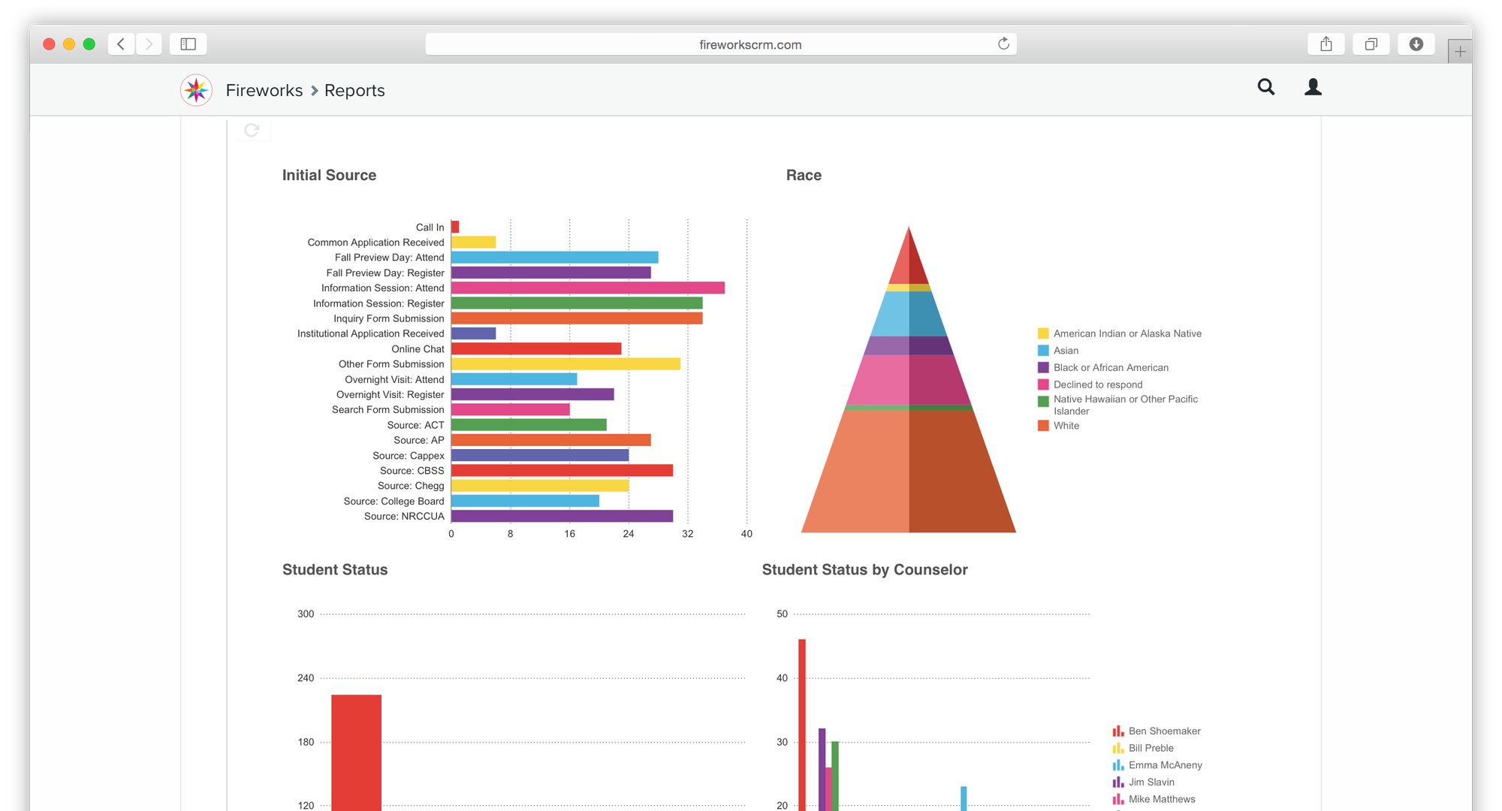
Task: Open Safari share icon
Action: [1326, 44]
